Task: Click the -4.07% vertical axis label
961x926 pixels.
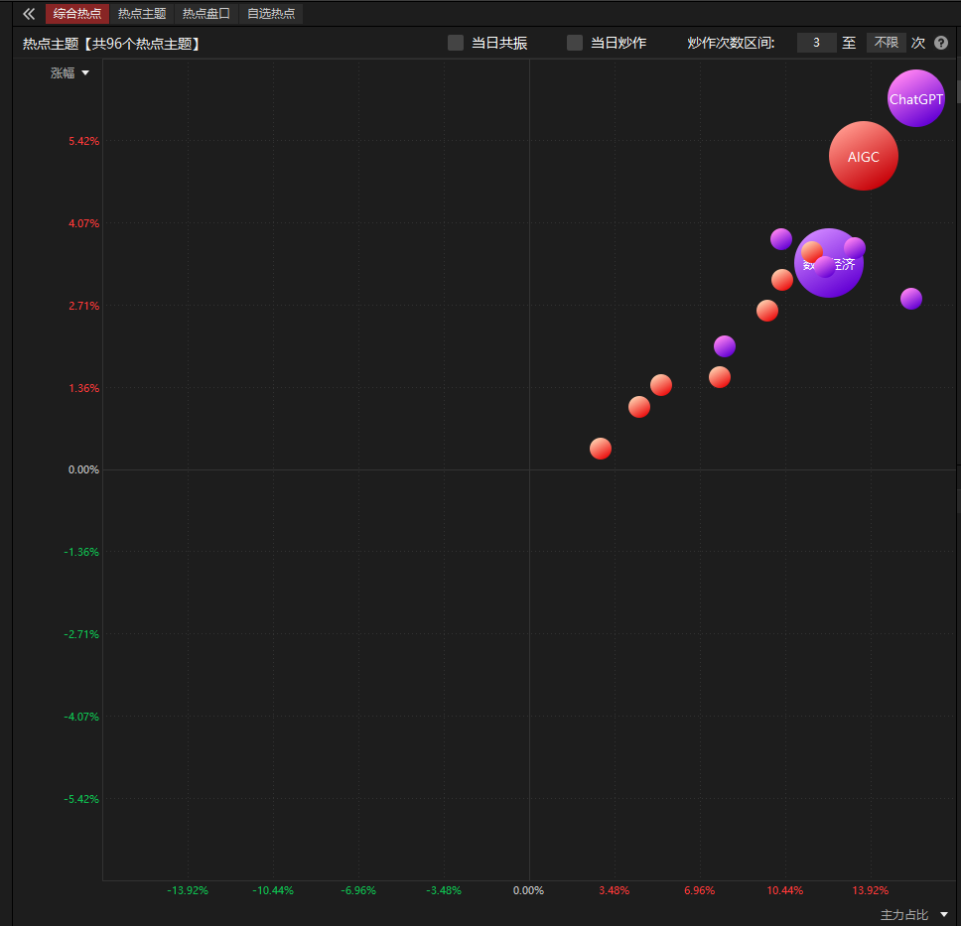Action: (x=80, y=717)
